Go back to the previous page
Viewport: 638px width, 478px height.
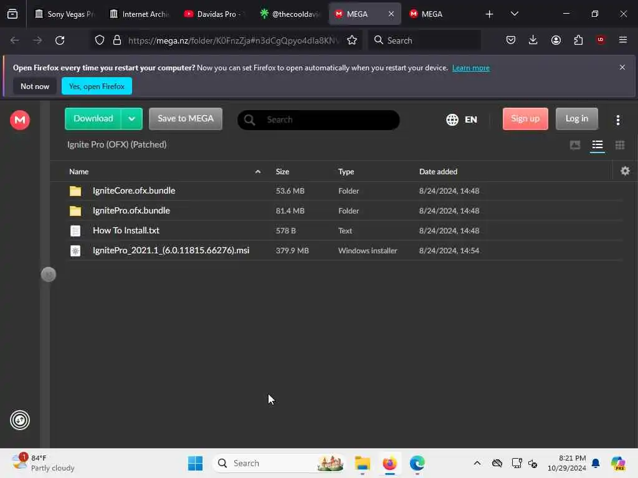point(15,40)
